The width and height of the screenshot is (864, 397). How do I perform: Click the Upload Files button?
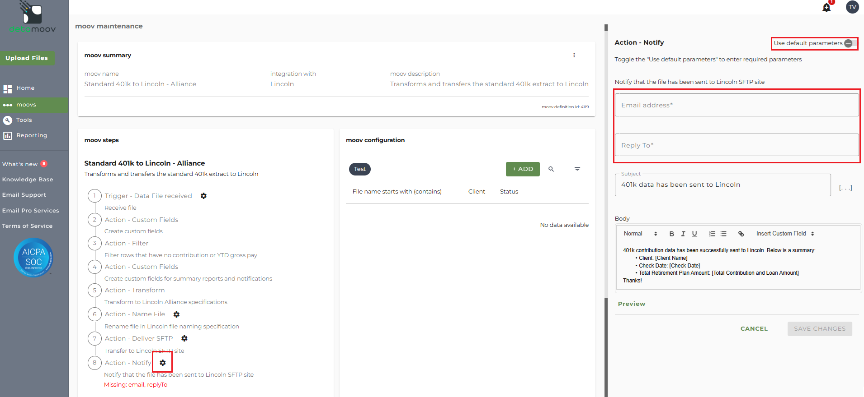coord(27,58)
